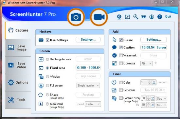Click the Full screen monitor icon
Viewport: 180px width, 119px height.
click(41, 86)
